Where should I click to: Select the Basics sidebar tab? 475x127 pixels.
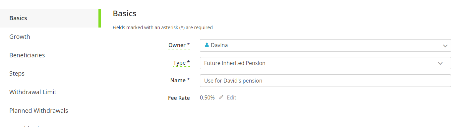coord(50,18)
